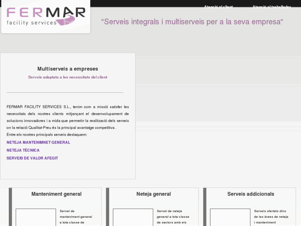
Task: Click the Serveis addicionals card image
Action: [x=230, y=217]
